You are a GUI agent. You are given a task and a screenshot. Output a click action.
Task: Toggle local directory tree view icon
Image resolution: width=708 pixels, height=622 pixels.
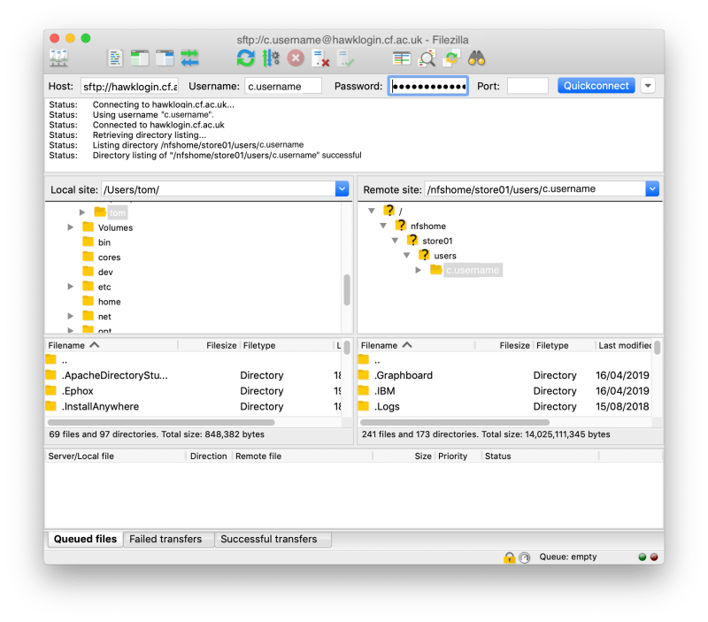(140, 58)
